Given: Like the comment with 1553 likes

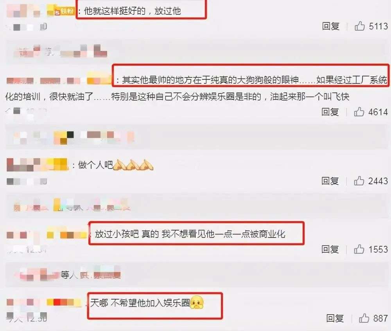Looking at the screenshot, I should coord(359,249).
